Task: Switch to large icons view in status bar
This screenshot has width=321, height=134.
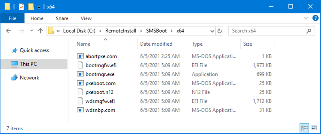Action: coord(314,128)
